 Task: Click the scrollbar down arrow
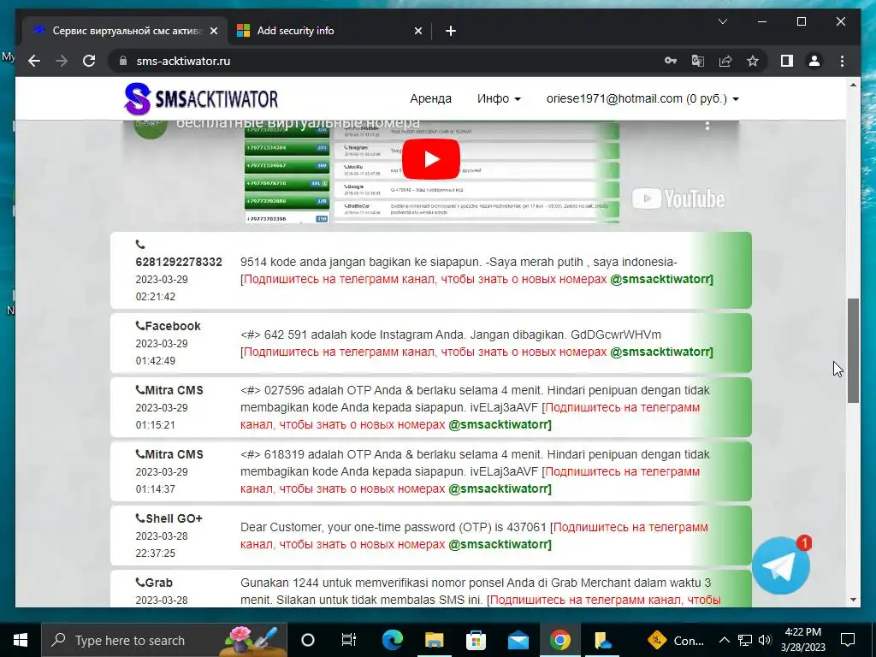853,600
